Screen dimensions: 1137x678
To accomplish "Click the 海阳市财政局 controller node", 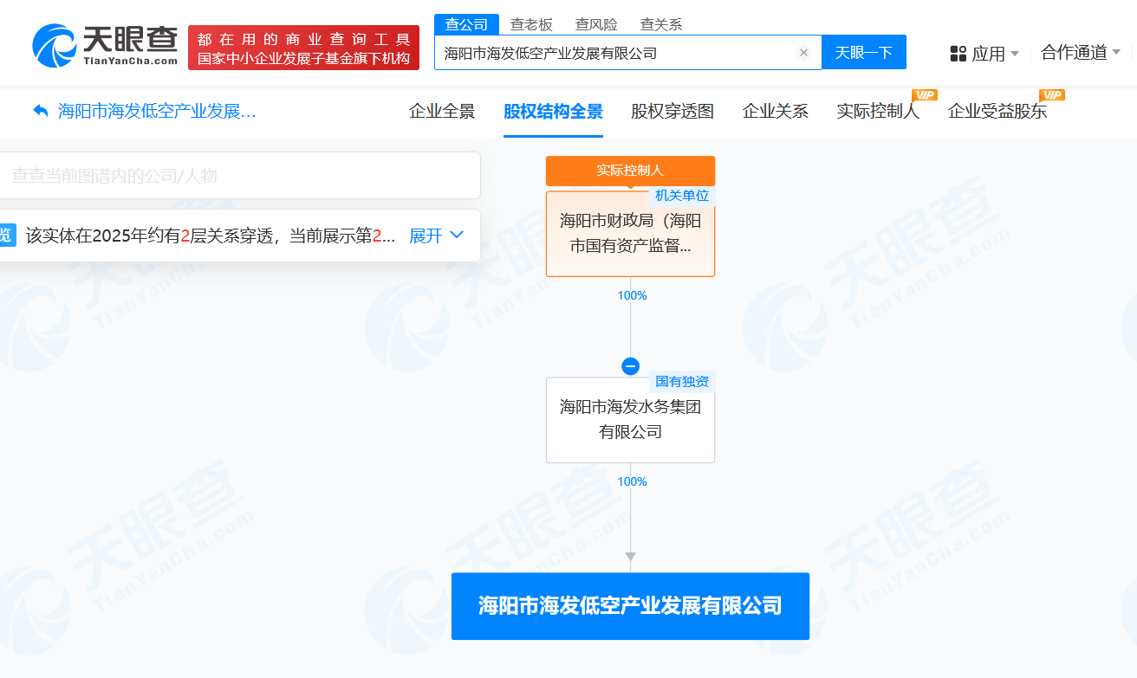I will pos(630,233).
